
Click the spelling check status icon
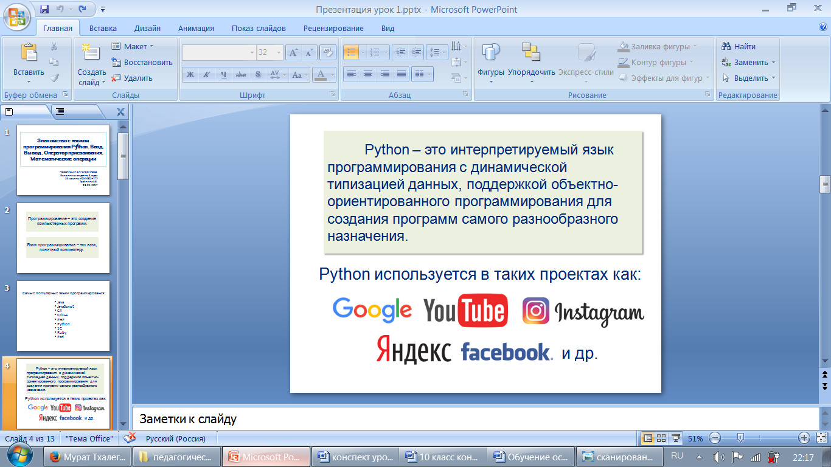click(x=130, y=438)
